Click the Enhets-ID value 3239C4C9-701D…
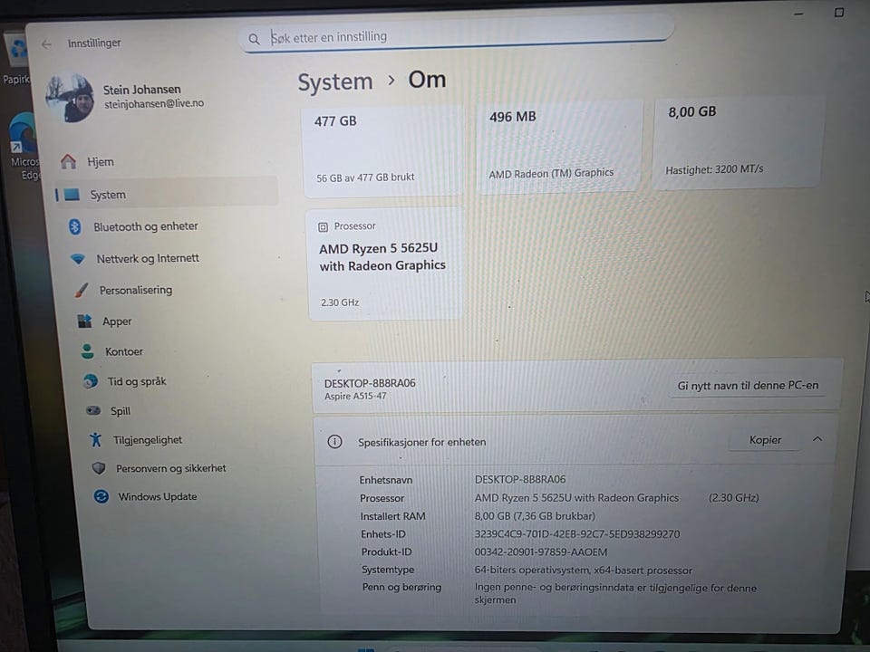 577,534
